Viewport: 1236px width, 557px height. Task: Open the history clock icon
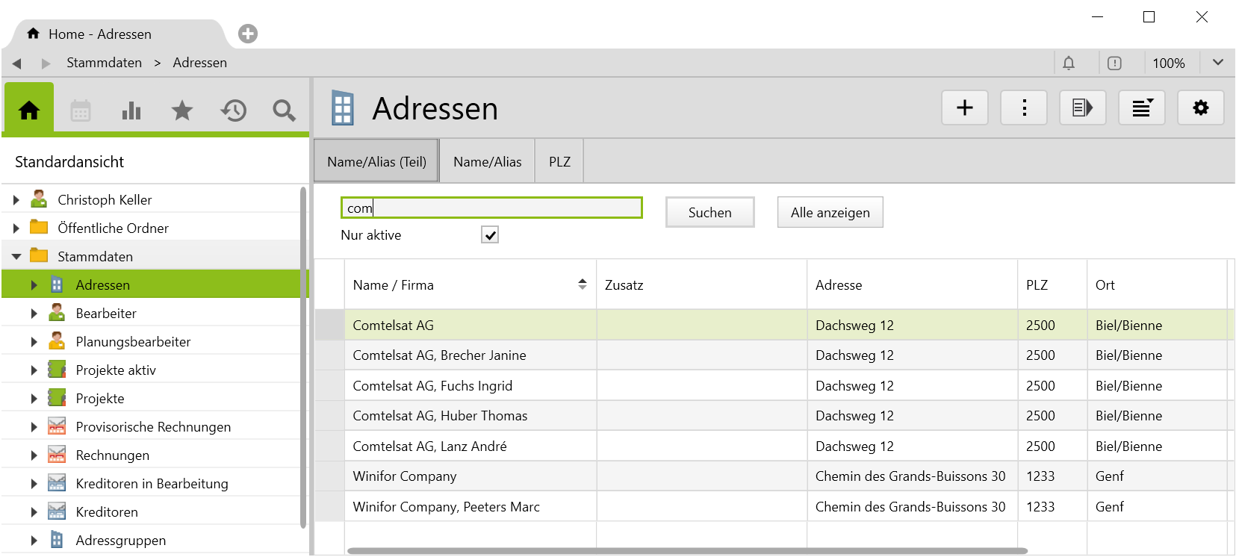[x=233, y=111]
